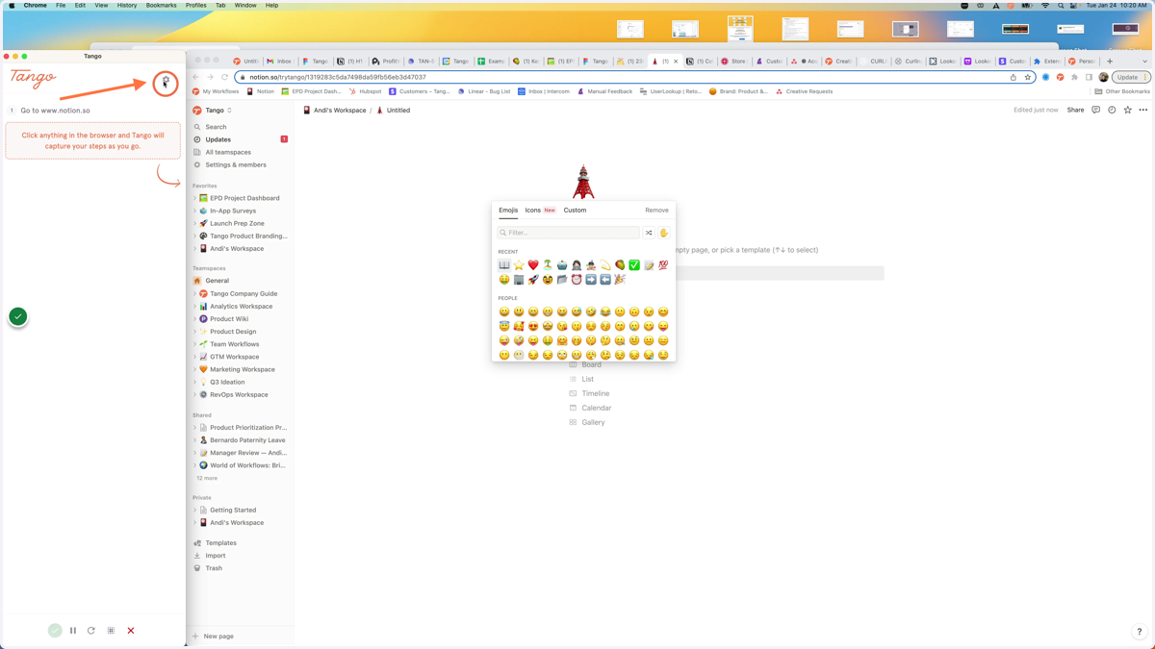Viewport: 1155px width, 649px height.
Task: Pause the Tango capture
Action: pyautogui.click(x=73, y=631)
